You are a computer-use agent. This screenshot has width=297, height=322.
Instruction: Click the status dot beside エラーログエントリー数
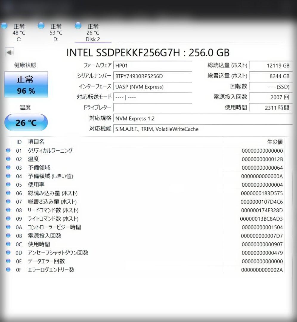[8, 270]
